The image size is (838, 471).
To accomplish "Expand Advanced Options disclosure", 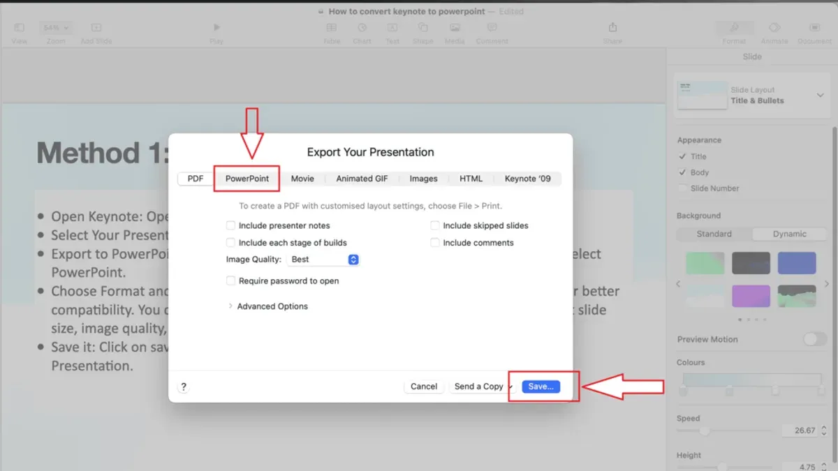I will pyautogui.click(x=230, y=306).
